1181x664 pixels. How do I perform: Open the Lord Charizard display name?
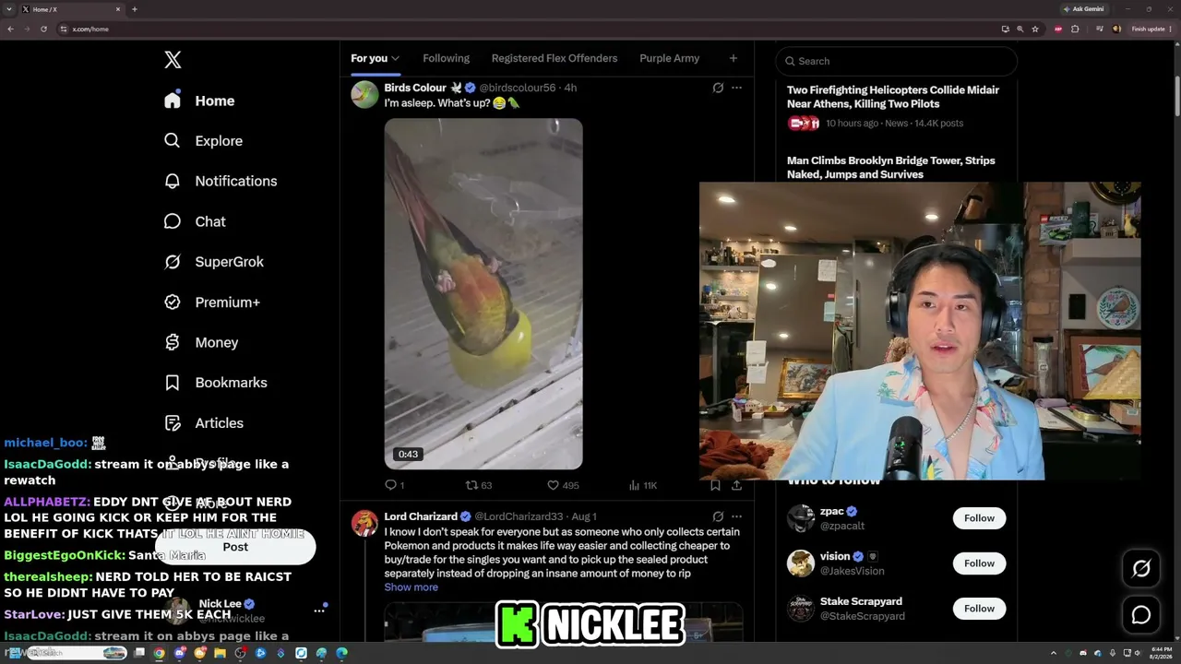point(421,516)
